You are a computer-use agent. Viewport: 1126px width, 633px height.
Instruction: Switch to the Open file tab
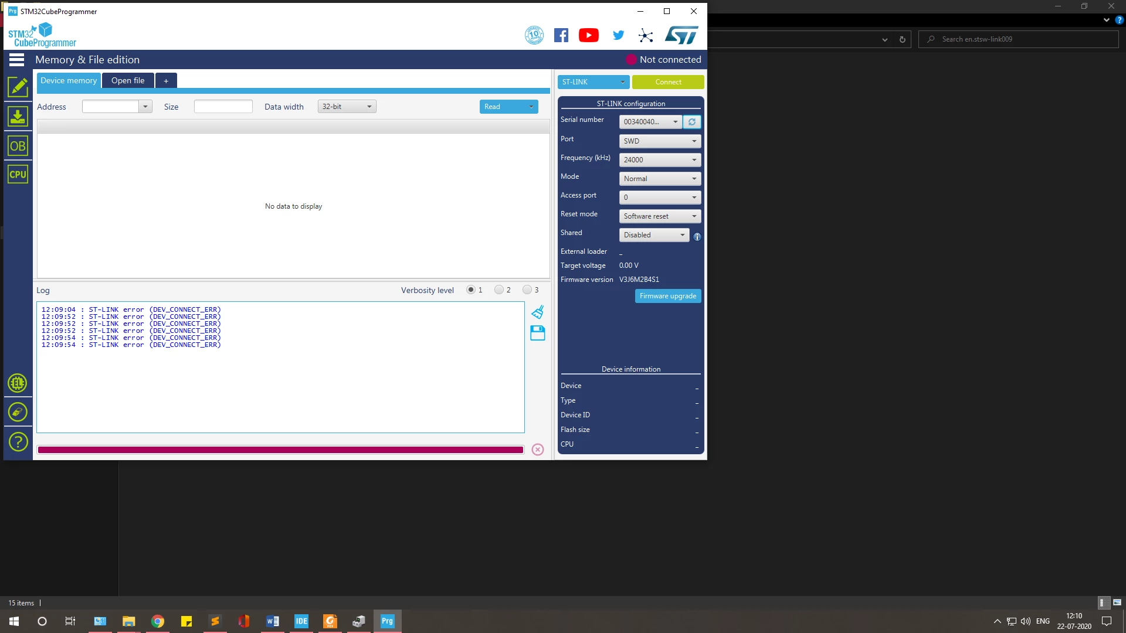[128, 81]
